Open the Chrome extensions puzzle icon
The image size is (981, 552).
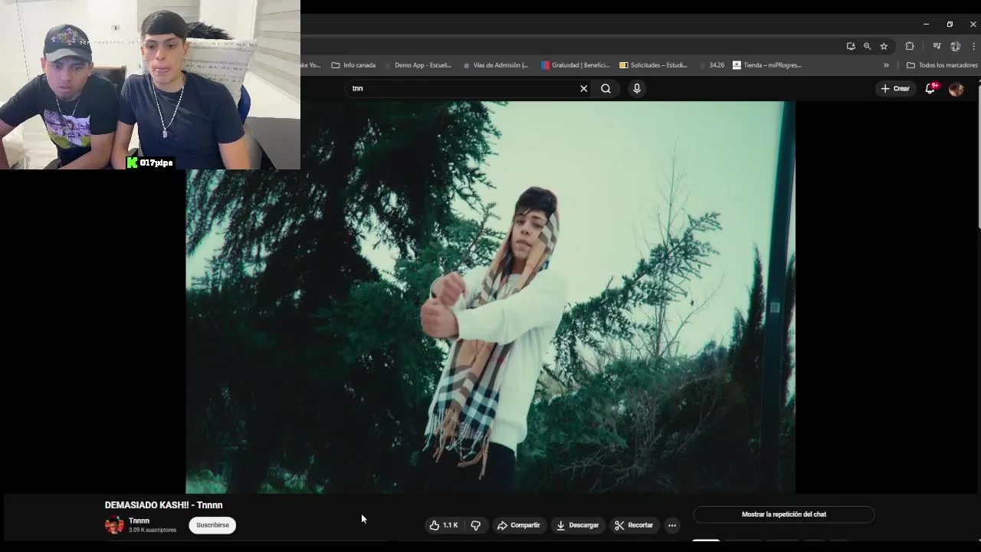tap(910, 46)
